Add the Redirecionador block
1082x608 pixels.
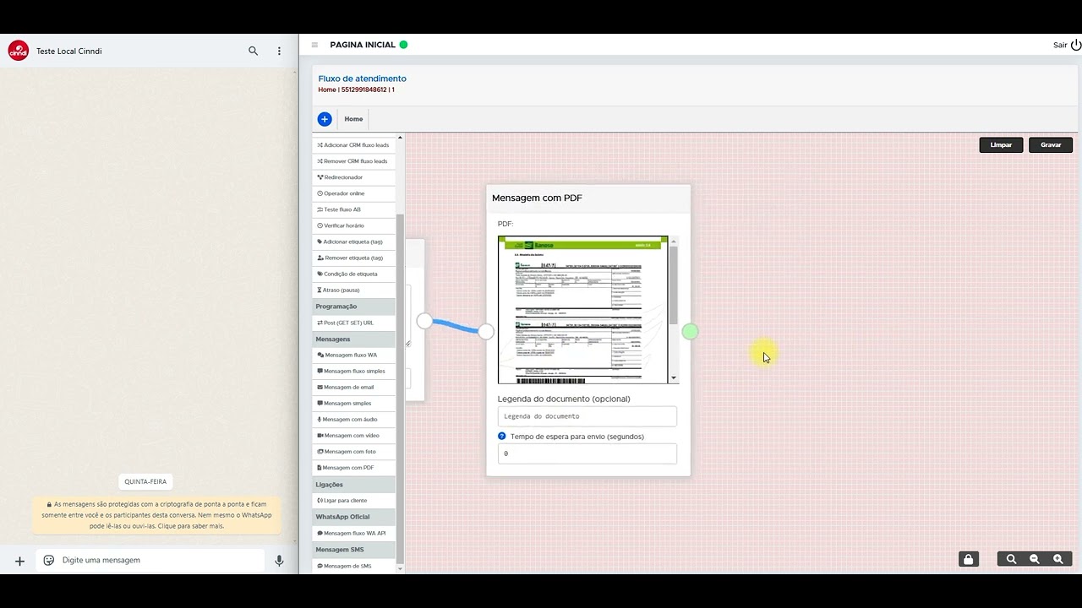(353, 177)
